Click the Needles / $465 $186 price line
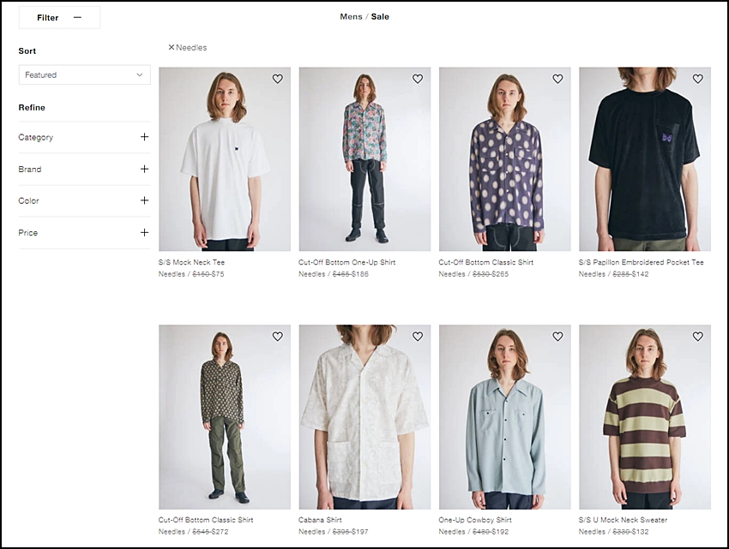The image size is (729, 549). coord(334,274)
